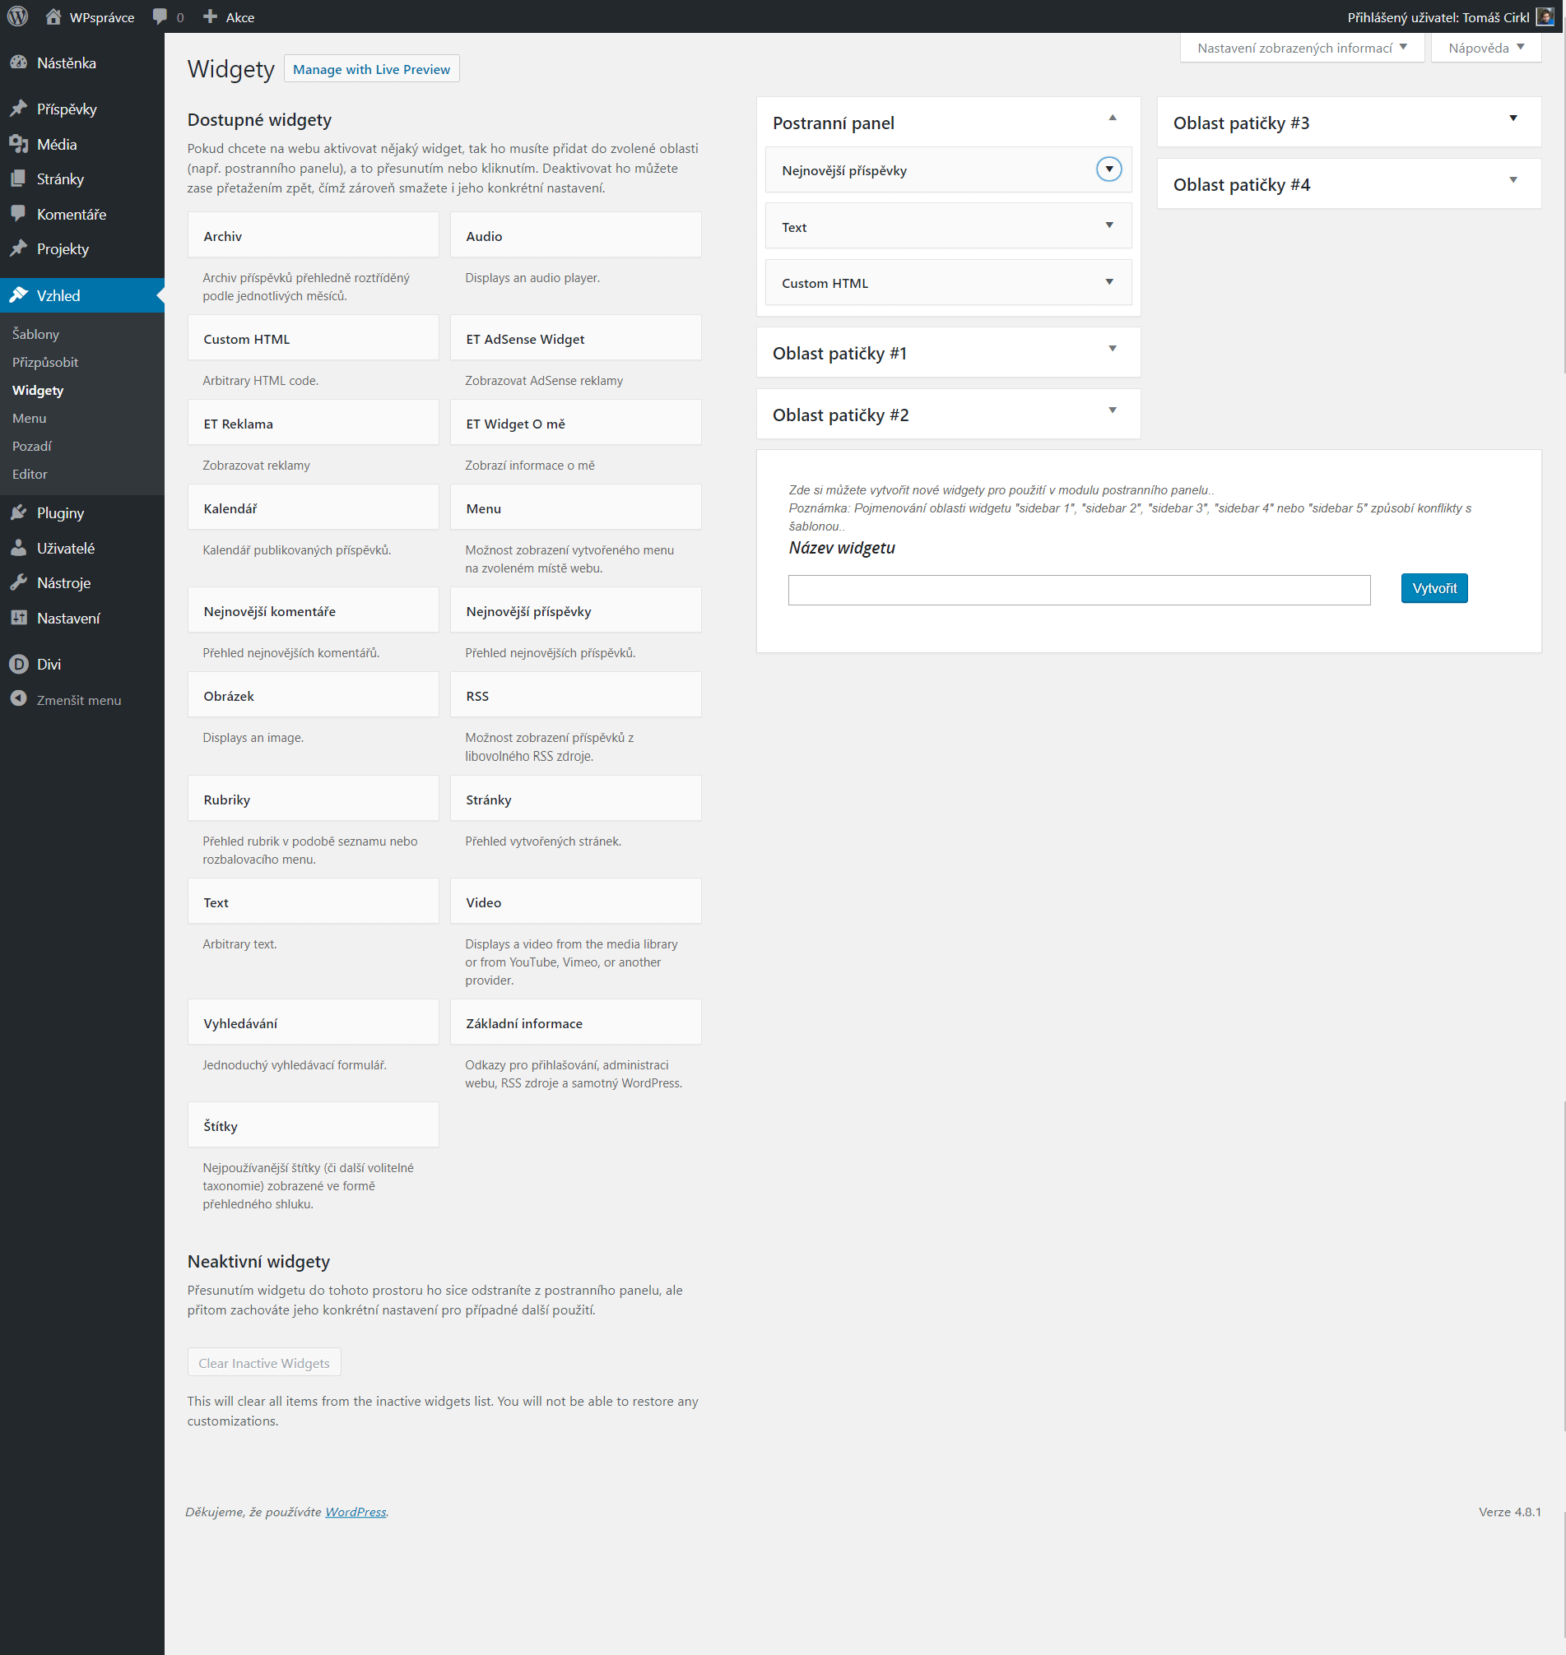Open Přizpůsobit submenu item
This screenshot has height=1655, width=1566.
tap(45, 362)
